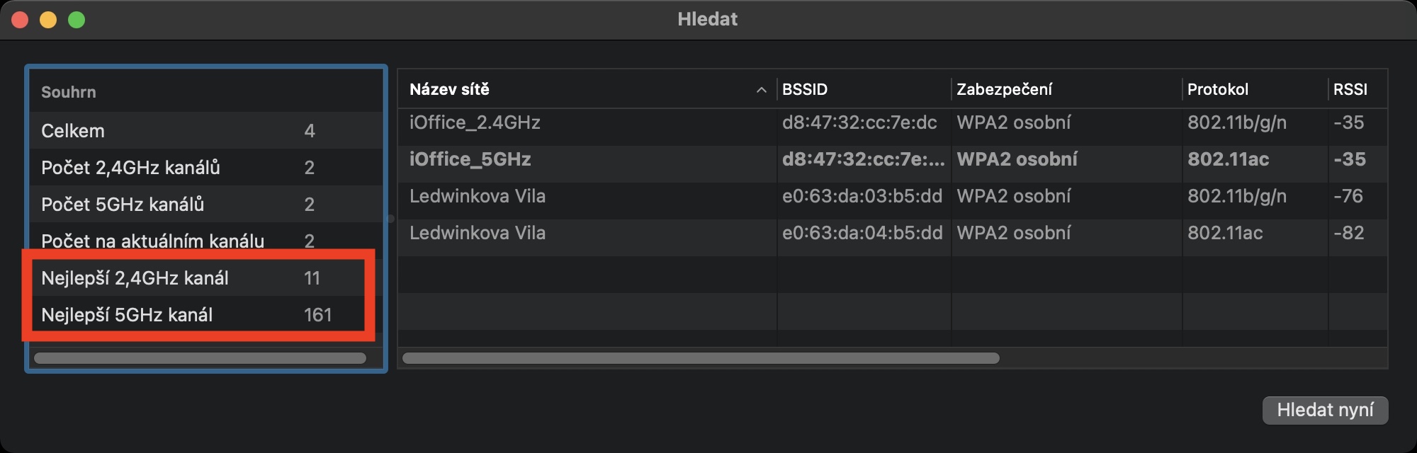Select the iOffice_2.4GHz network row
The width and height of the screenshot is (1417, 453).
coord(475,123)
